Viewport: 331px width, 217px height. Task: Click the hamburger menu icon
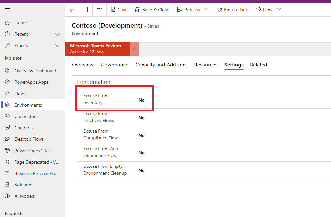click(x=7, y=10)
